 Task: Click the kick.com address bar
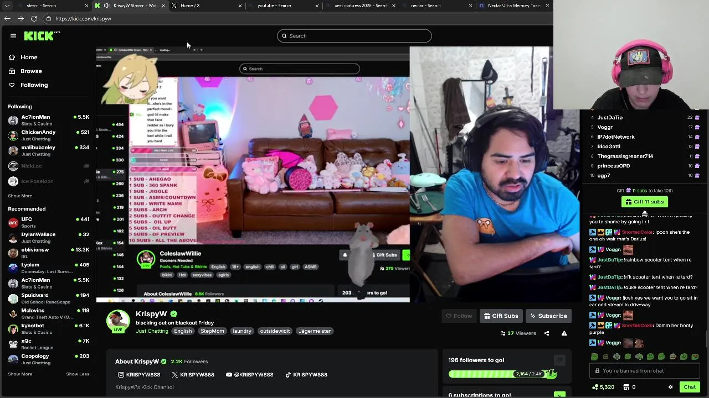[299, 18]
